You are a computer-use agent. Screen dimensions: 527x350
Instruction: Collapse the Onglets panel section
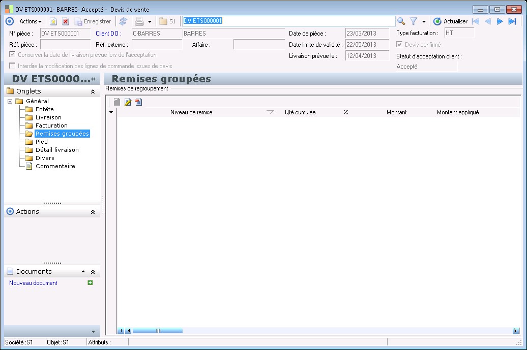[x=93, y=91]
